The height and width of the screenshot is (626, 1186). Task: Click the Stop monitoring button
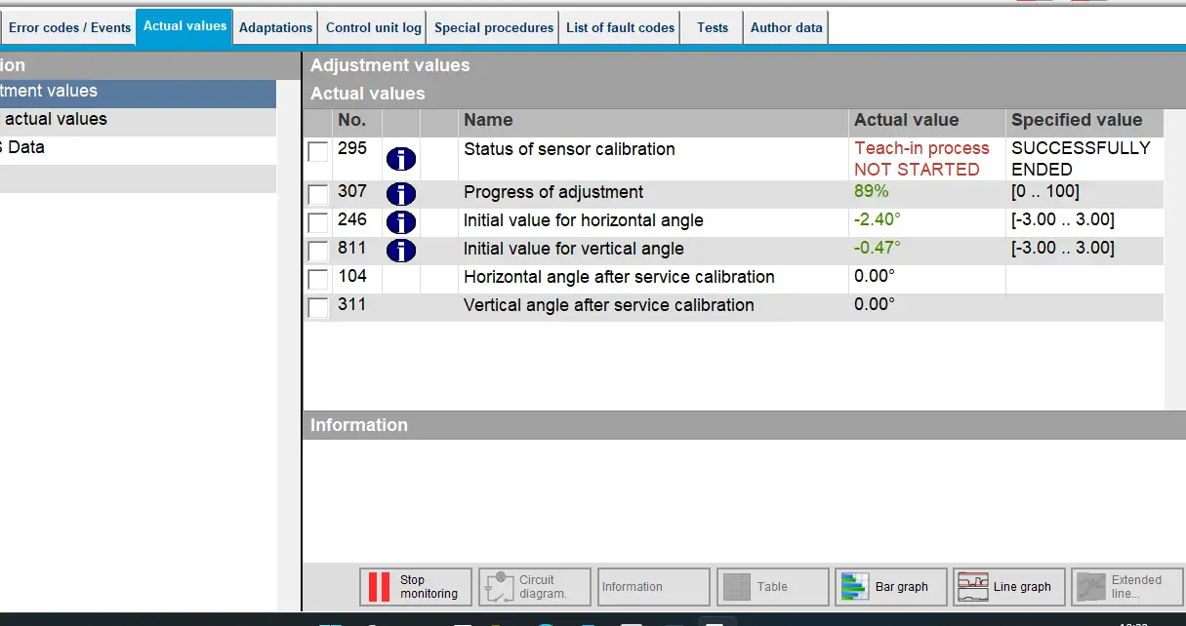coord(416,587)
